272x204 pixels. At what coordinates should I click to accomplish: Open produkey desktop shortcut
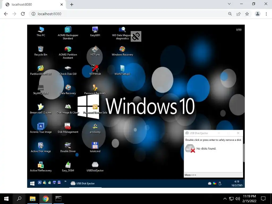[95, 128]
